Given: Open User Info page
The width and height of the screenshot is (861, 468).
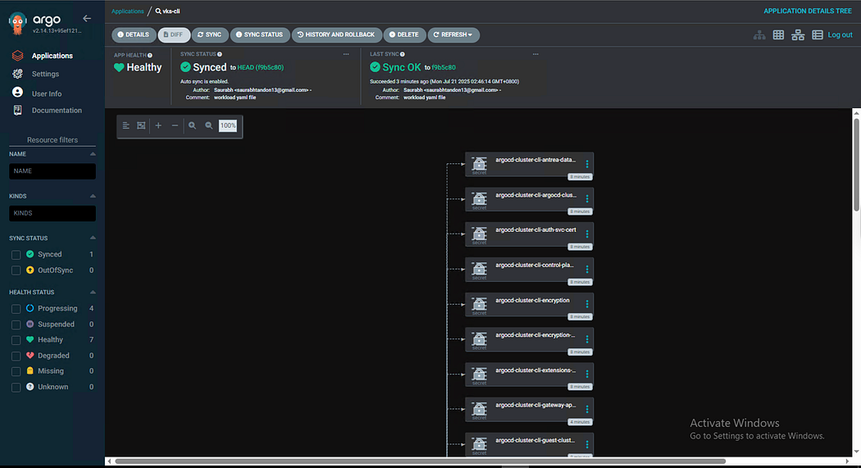Looking at the screenshot, I should 47,93.
